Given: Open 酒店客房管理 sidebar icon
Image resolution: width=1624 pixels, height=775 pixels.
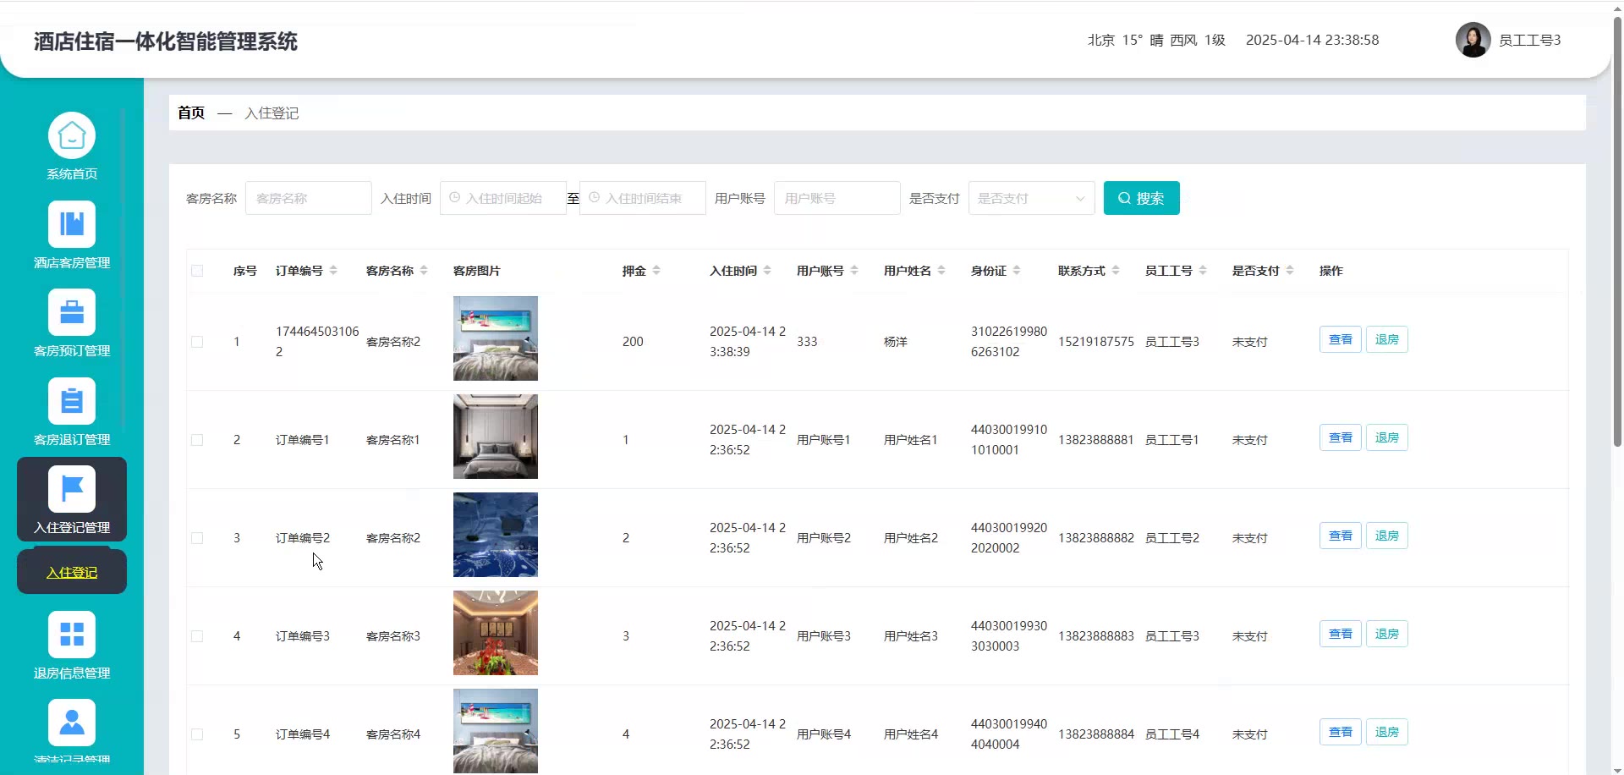Looking at the screenshot, I should coord(72,225).
